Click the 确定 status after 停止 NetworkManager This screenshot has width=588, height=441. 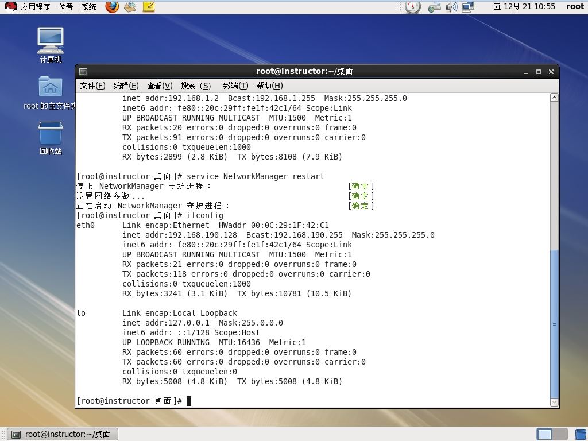(x=361, y=186)
